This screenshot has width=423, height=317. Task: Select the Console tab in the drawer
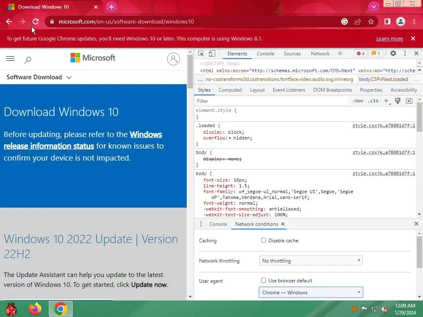point(218,224)
